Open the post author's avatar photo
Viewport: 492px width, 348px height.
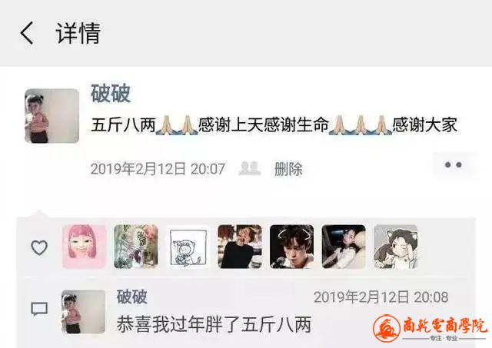52,116
